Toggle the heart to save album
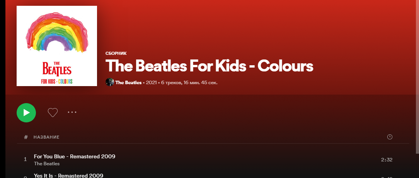This screenshot has height=178, width=419. tap(53, 112)
